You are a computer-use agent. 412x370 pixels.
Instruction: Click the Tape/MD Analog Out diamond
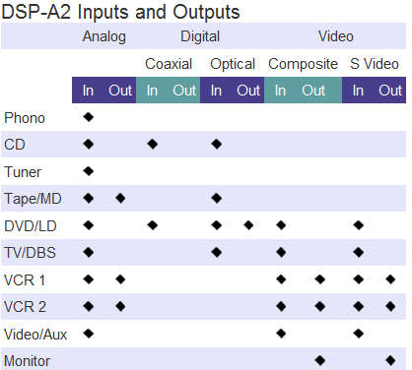pos(120,198)
